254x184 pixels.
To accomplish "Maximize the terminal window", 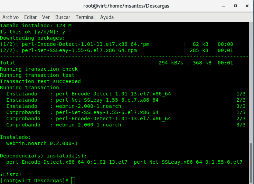I will [235, 6].
